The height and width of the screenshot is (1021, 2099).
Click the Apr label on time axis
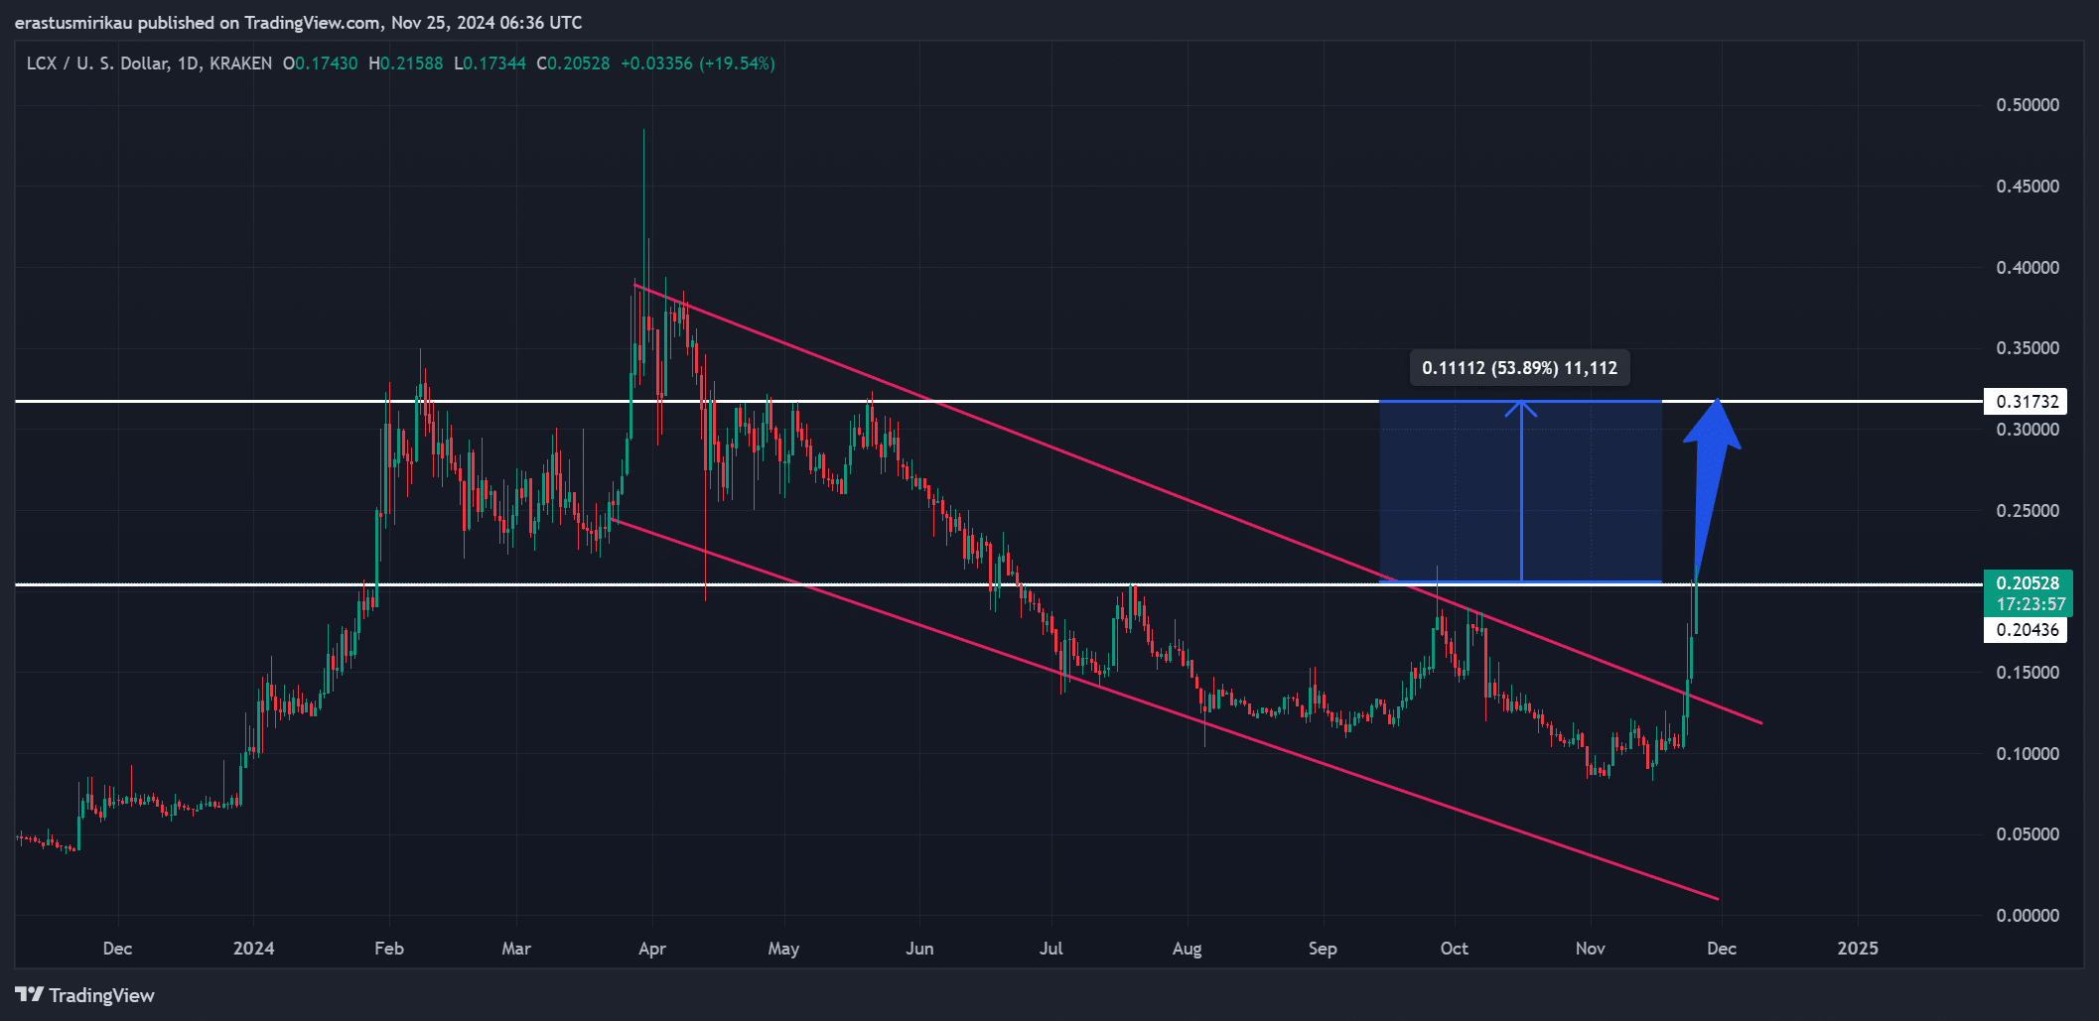point(652,949)
